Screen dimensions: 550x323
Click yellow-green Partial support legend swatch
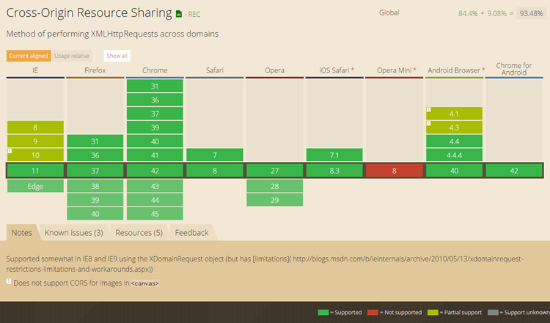[433, 312]
